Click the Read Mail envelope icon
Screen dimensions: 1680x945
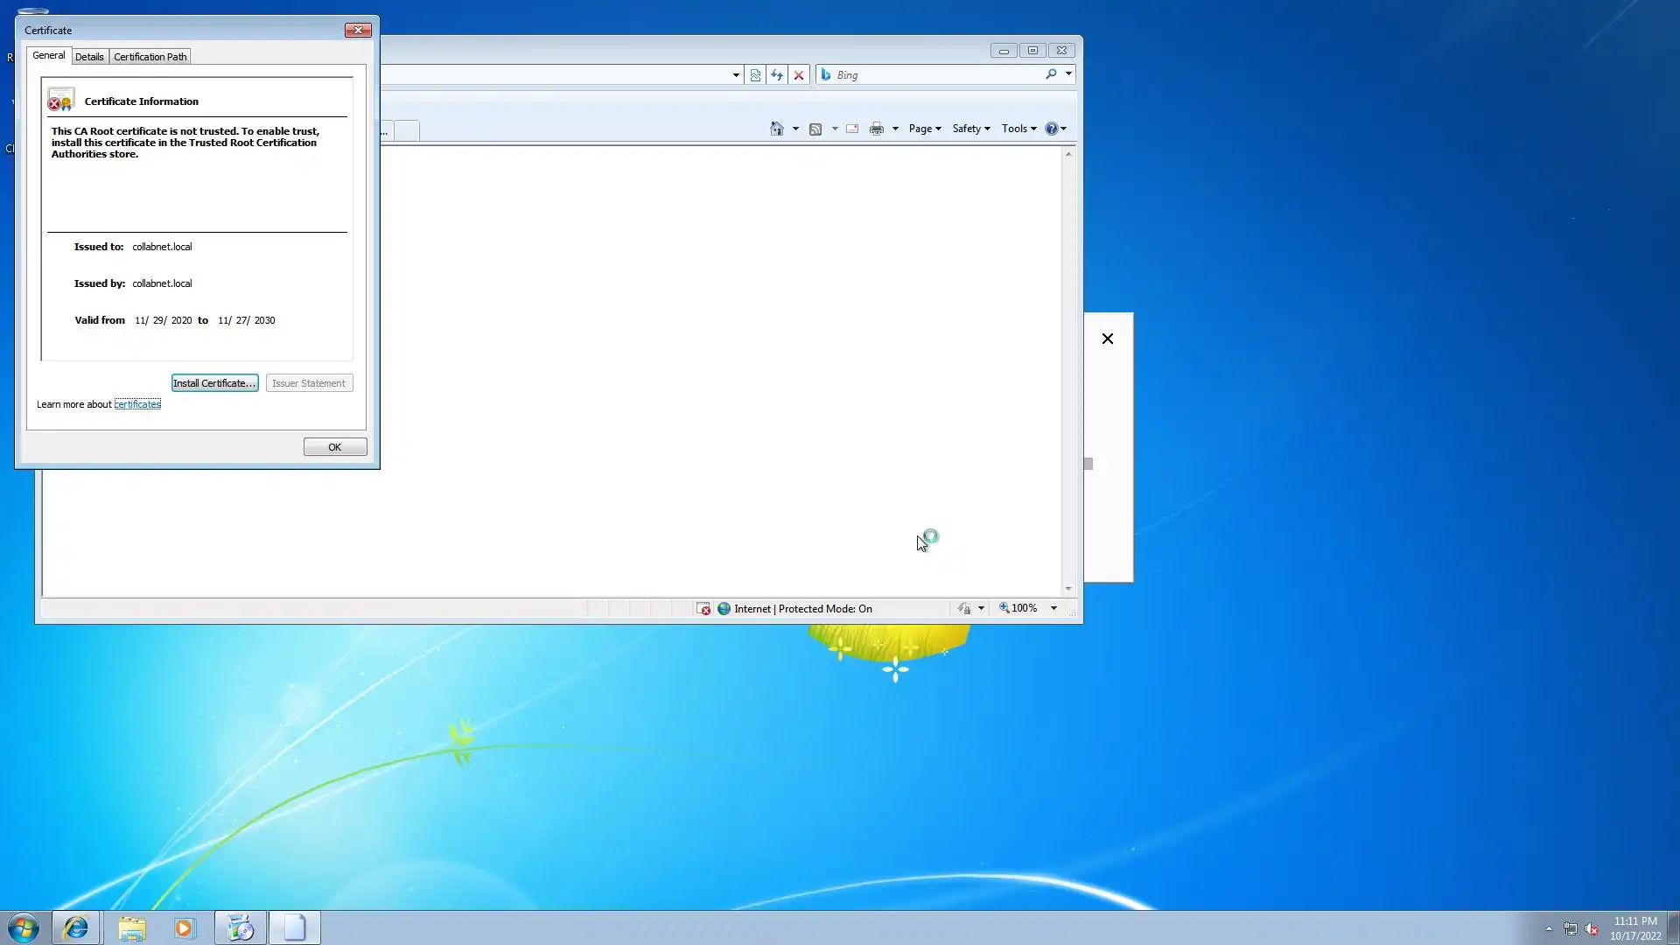click(852, 129)
